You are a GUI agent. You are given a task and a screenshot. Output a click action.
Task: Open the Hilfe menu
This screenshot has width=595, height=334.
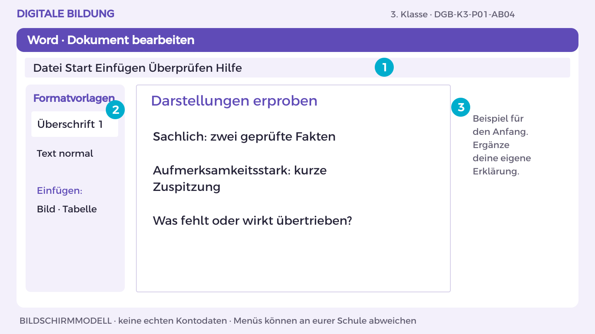229,68
